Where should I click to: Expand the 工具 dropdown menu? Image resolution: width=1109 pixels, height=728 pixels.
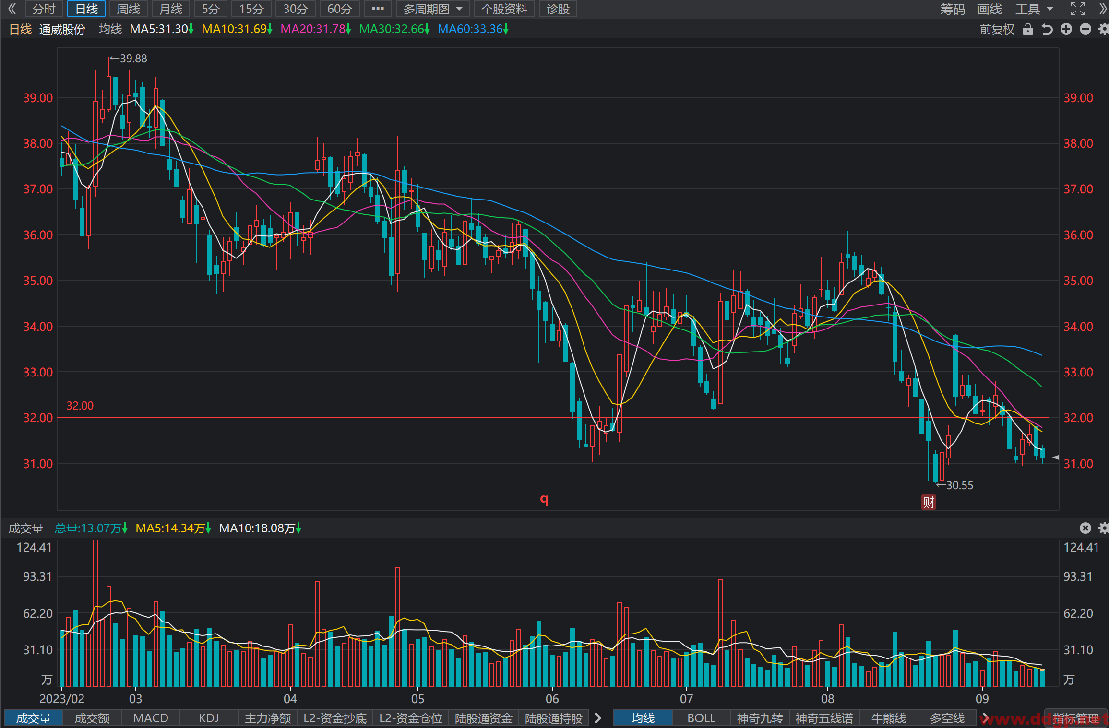click(1035, 9)
